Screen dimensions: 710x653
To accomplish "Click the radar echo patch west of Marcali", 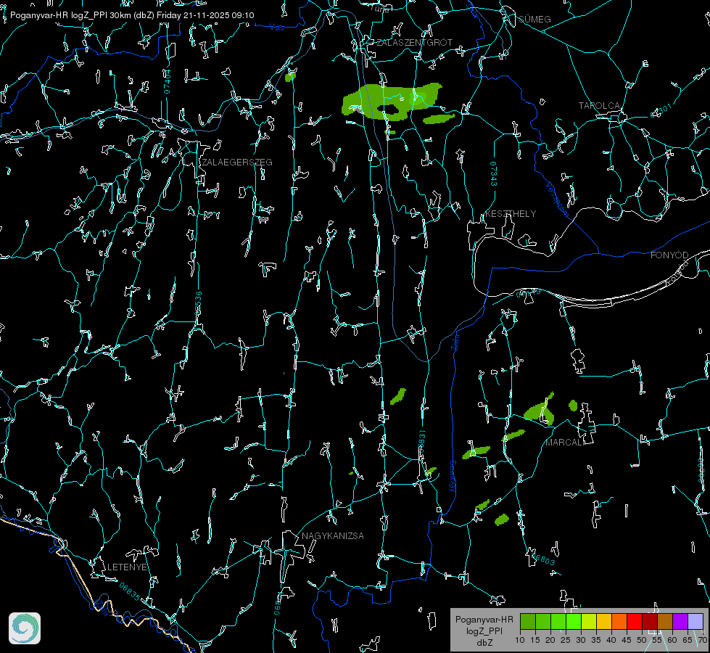I will (x=540, y=412).
